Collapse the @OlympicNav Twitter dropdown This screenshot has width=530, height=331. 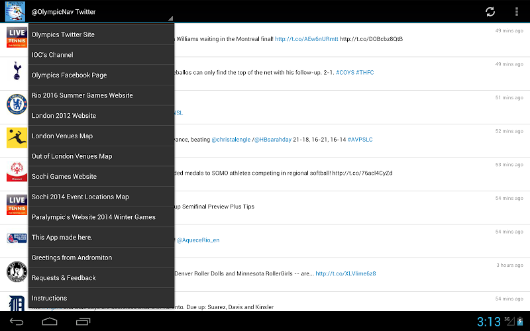pyautogui.click(x=99, y=12)
